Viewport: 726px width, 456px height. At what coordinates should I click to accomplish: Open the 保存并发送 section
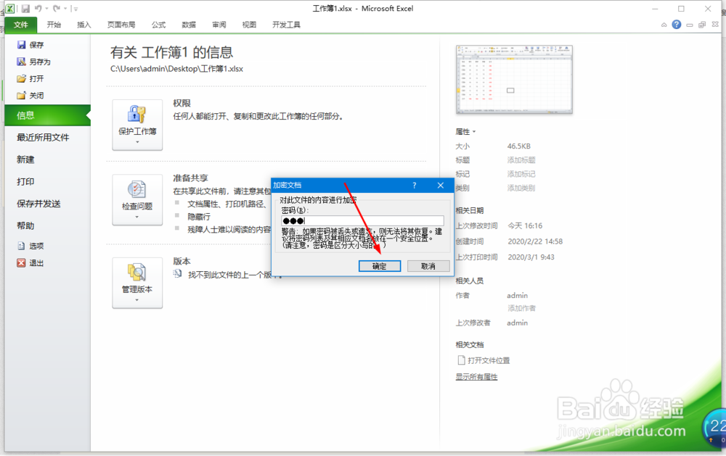pyautogui.click(x=38, y=204)
